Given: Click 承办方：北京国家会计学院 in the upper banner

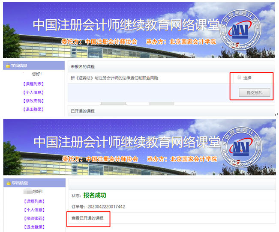Looking at the screenshot, I should 181,42.
